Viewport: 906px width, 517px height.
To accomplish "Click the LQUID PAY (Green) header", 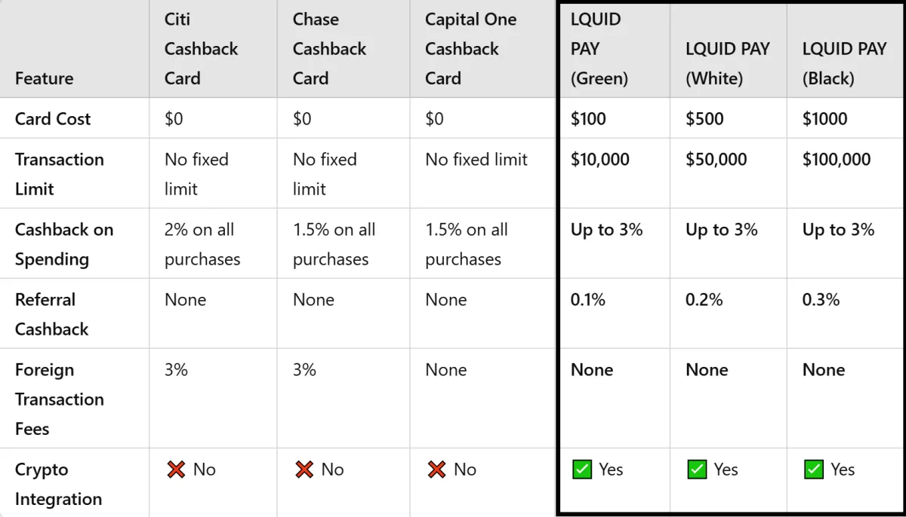I will coord(599,49).
